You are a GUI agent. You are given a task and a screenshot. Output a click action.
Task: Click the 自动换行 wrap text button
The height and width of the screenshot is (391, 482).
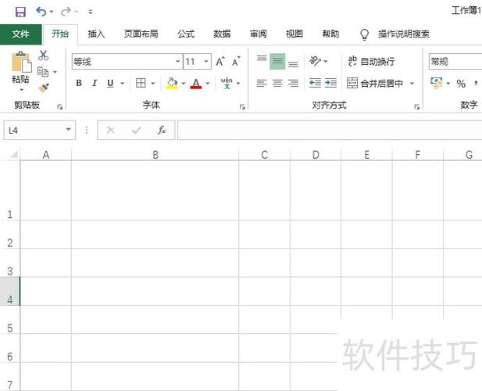(371, 61)
